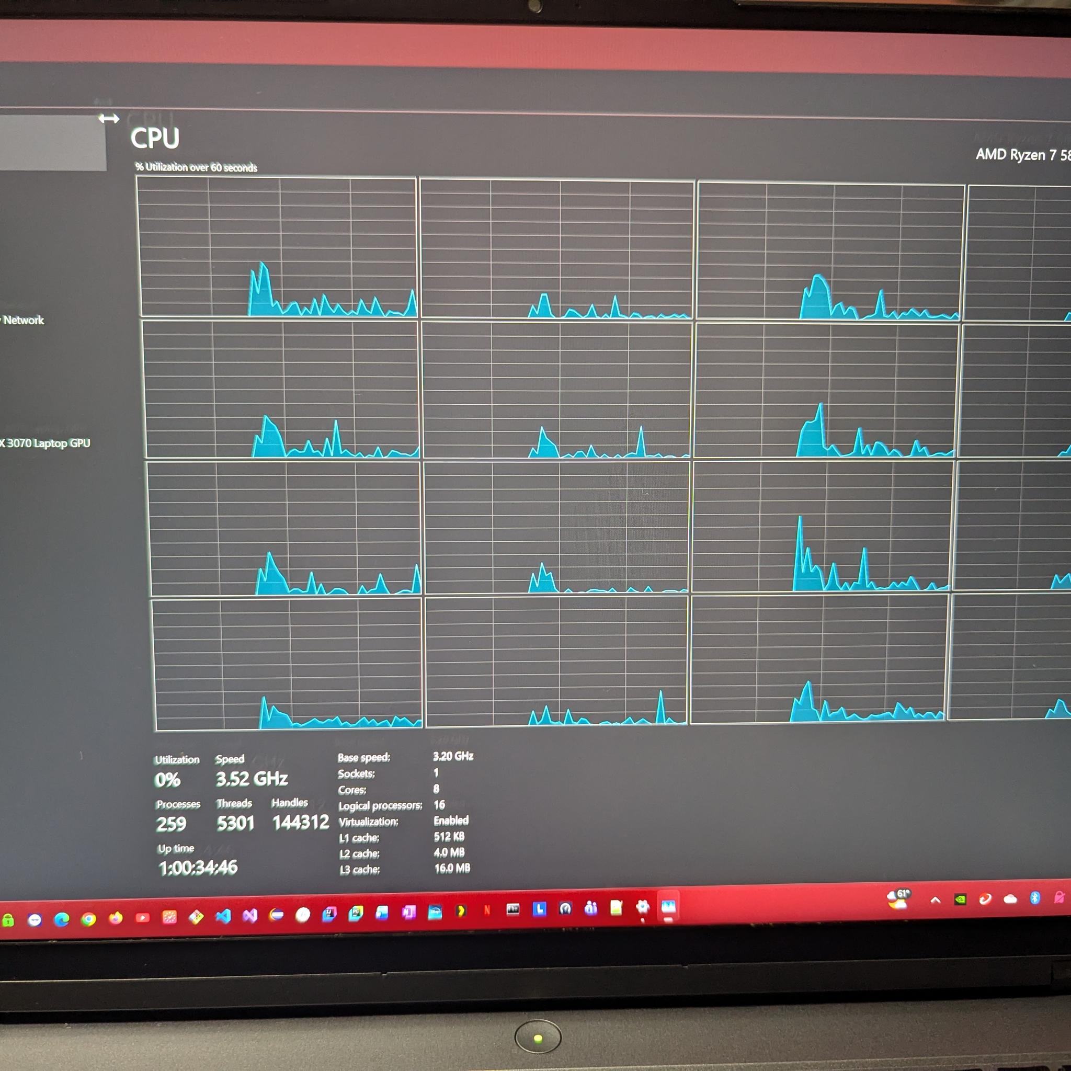Click the up time value 1:00:34:46
Image resolution: width=1071 pixels, height=1071 pixels.
(x=198, y=868)
